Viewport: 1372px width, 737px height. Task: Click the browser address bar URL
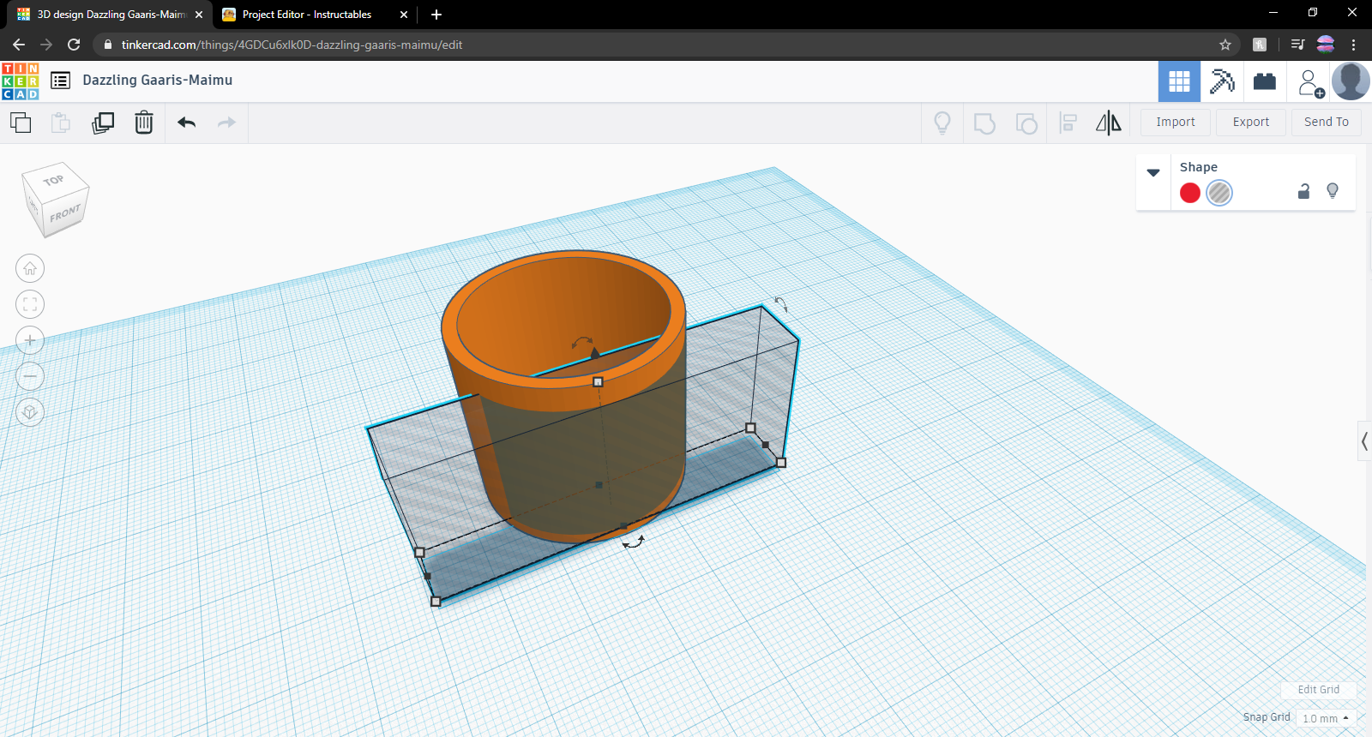(292, 45)
